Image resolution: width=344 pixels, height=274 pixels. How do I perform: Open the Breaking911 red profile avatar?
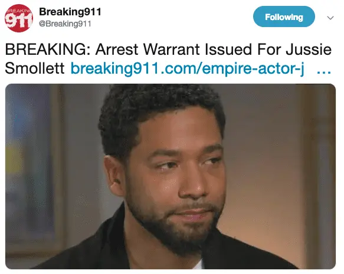pos(19,18)
